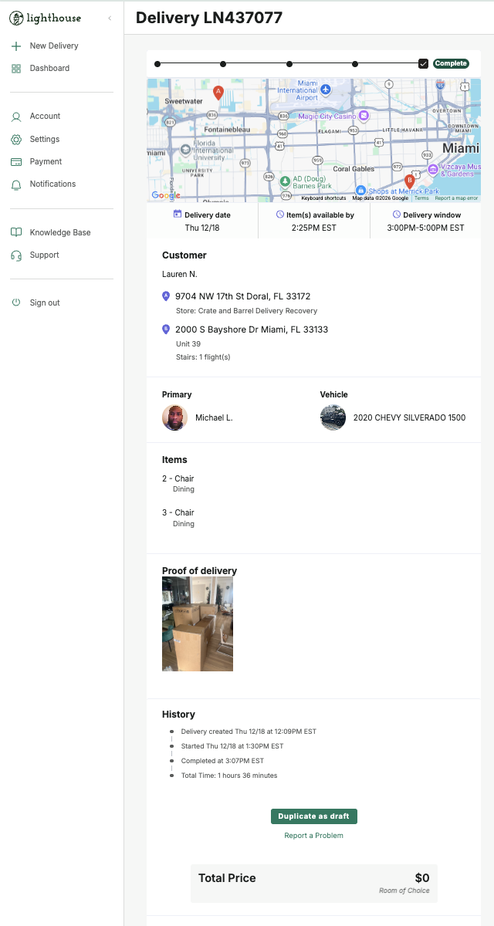Click pickup address pin icon A
The width and height of the screenshot is (494, 926).
coord(166,296)
